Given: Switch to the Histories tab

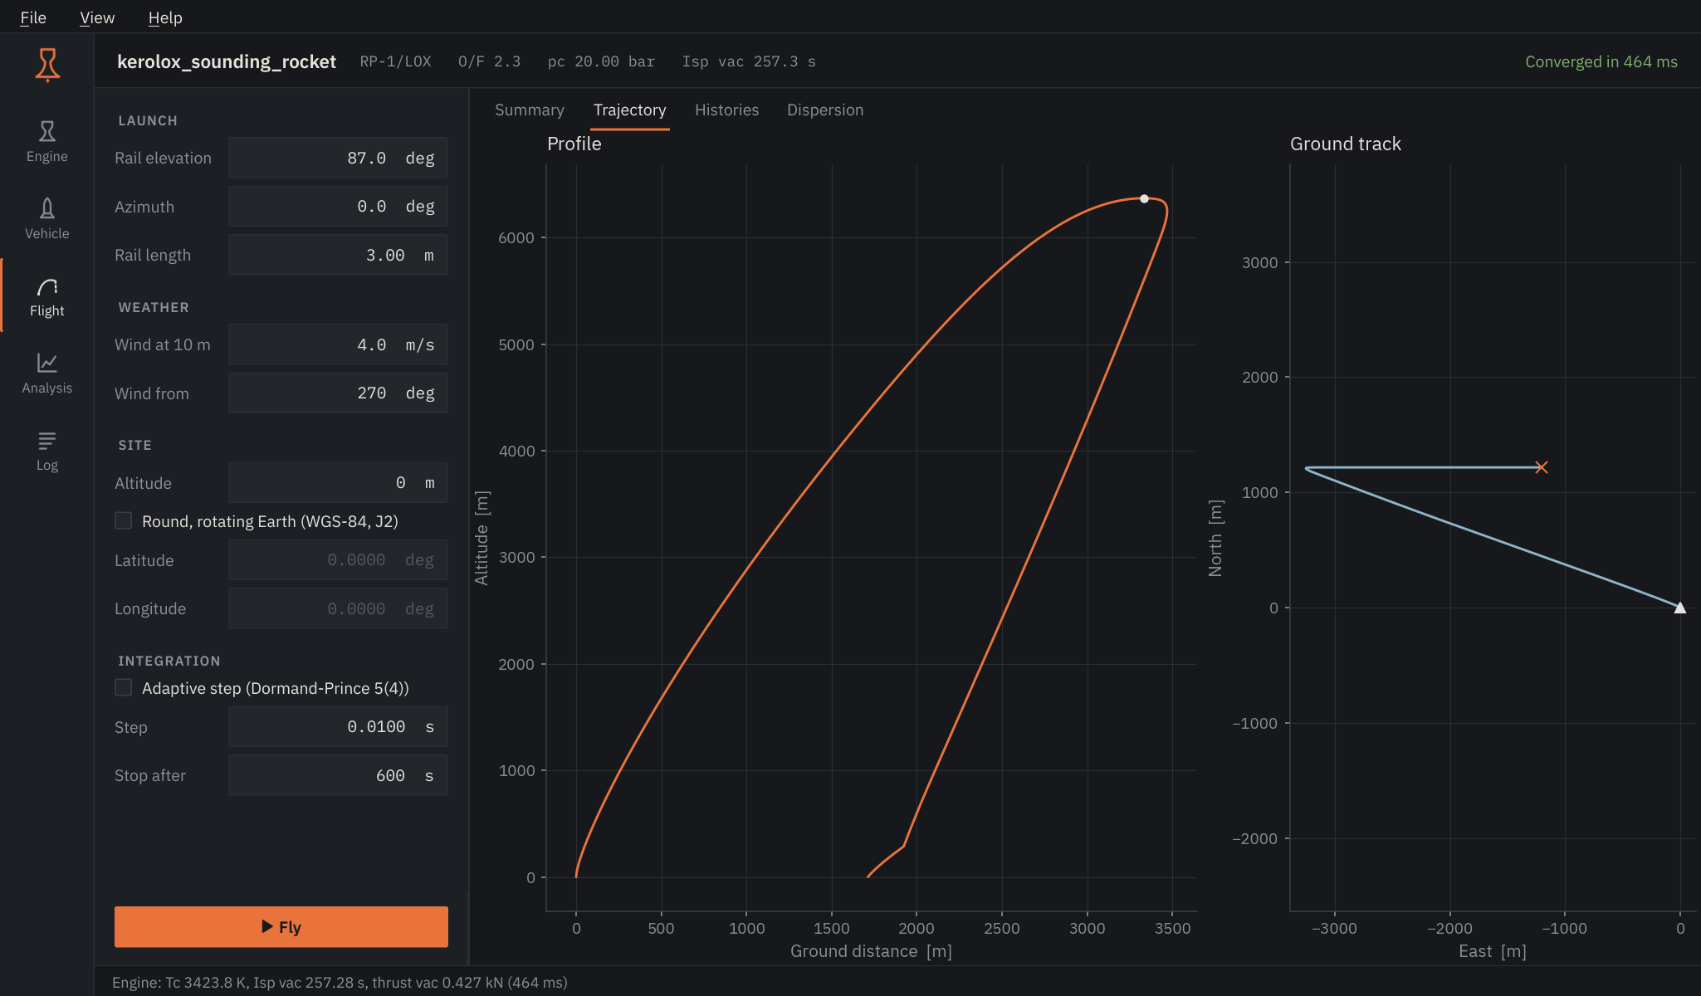Looking at the screenshot, I should click(727, 110).
